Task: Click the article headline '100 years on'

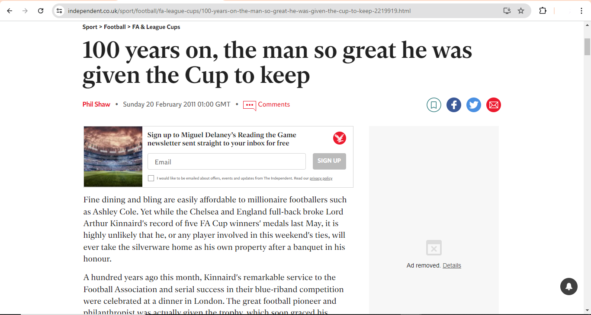Action: 277,63
